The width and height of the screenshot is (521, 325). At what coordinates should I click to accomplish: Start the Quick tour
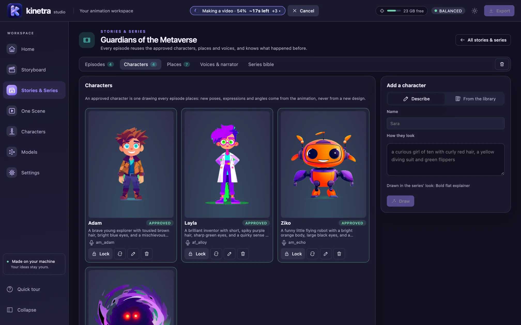point(34,289)
